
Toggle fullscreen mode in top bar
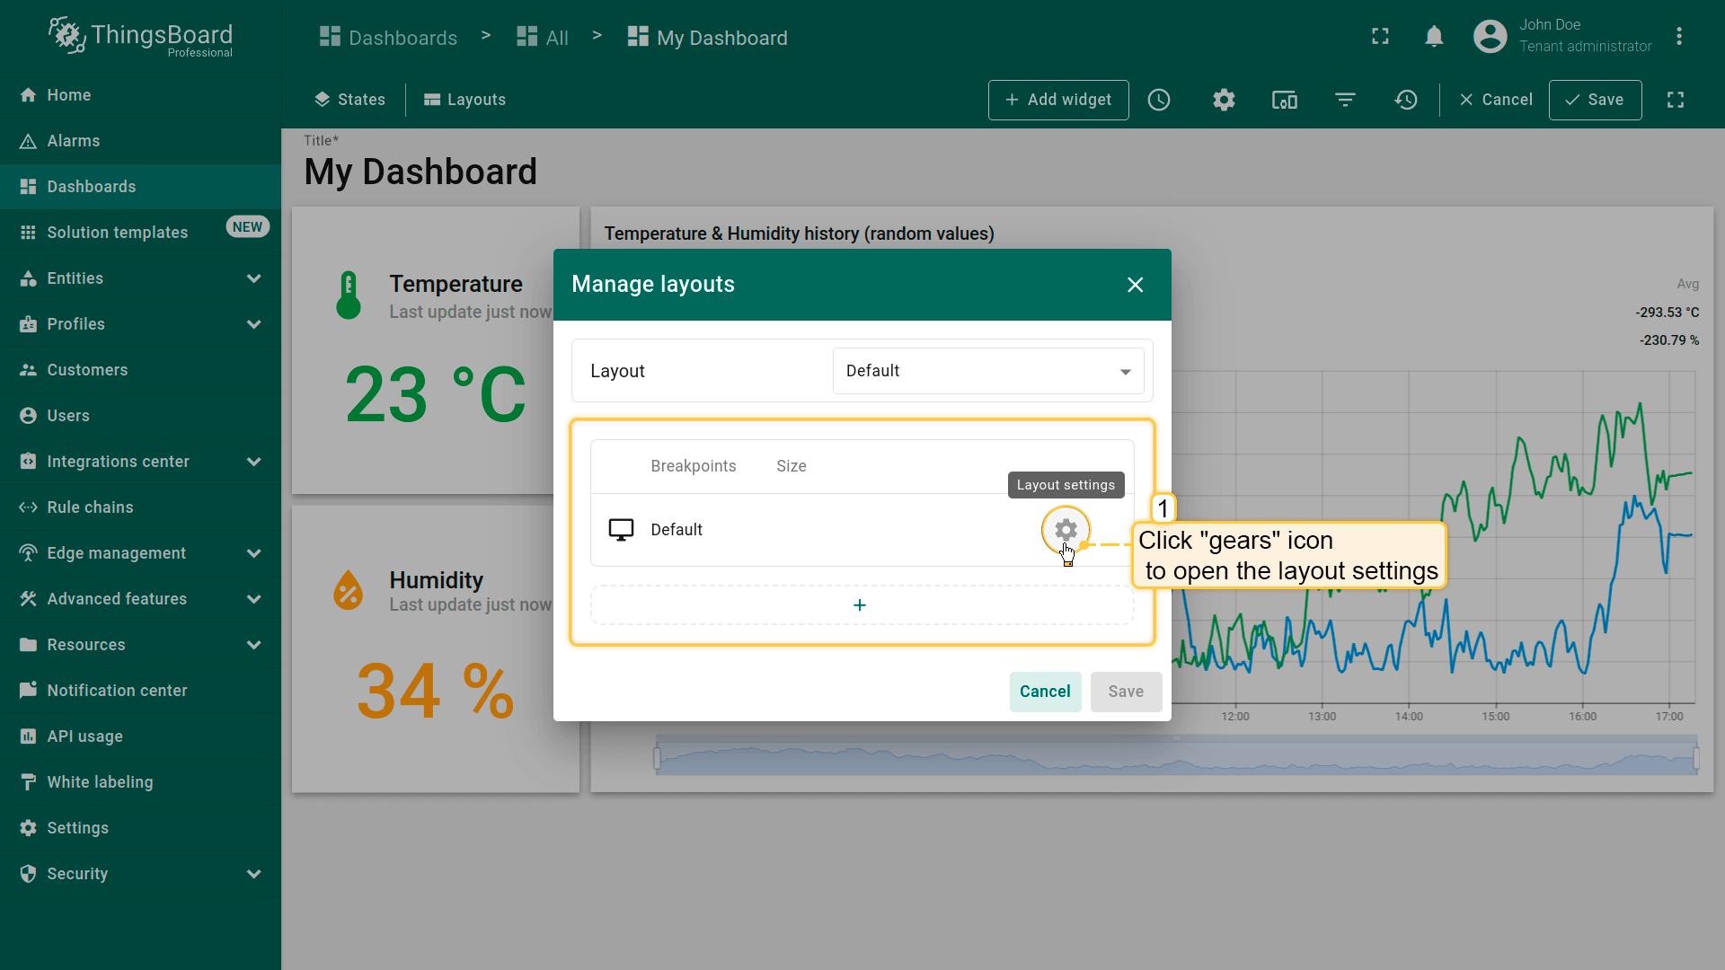(x=1380, y=36)
